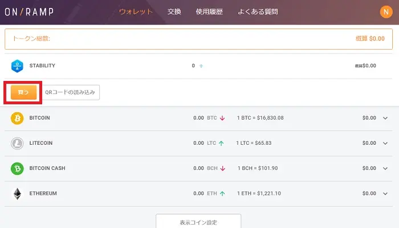Click the Stability balance plus icon
The width and height of the screenshot is (399, 228).
pyautogui.click(x=201, y=66)
